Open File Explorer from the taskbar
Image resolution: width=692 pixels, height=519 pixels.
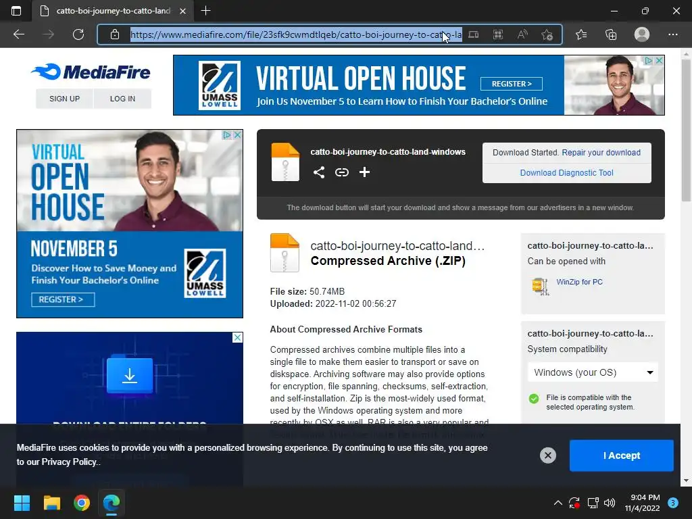point(51,503)
